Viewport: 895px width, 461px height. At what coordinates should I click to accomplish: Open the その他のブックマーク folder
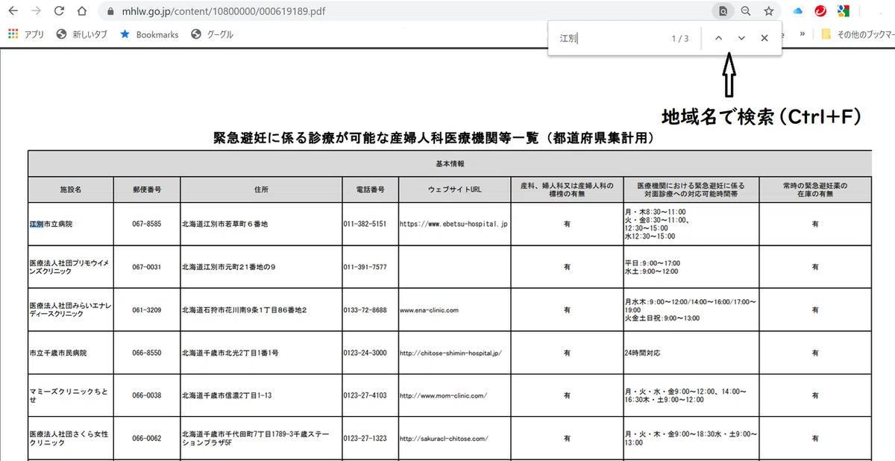tap(858, 34)
